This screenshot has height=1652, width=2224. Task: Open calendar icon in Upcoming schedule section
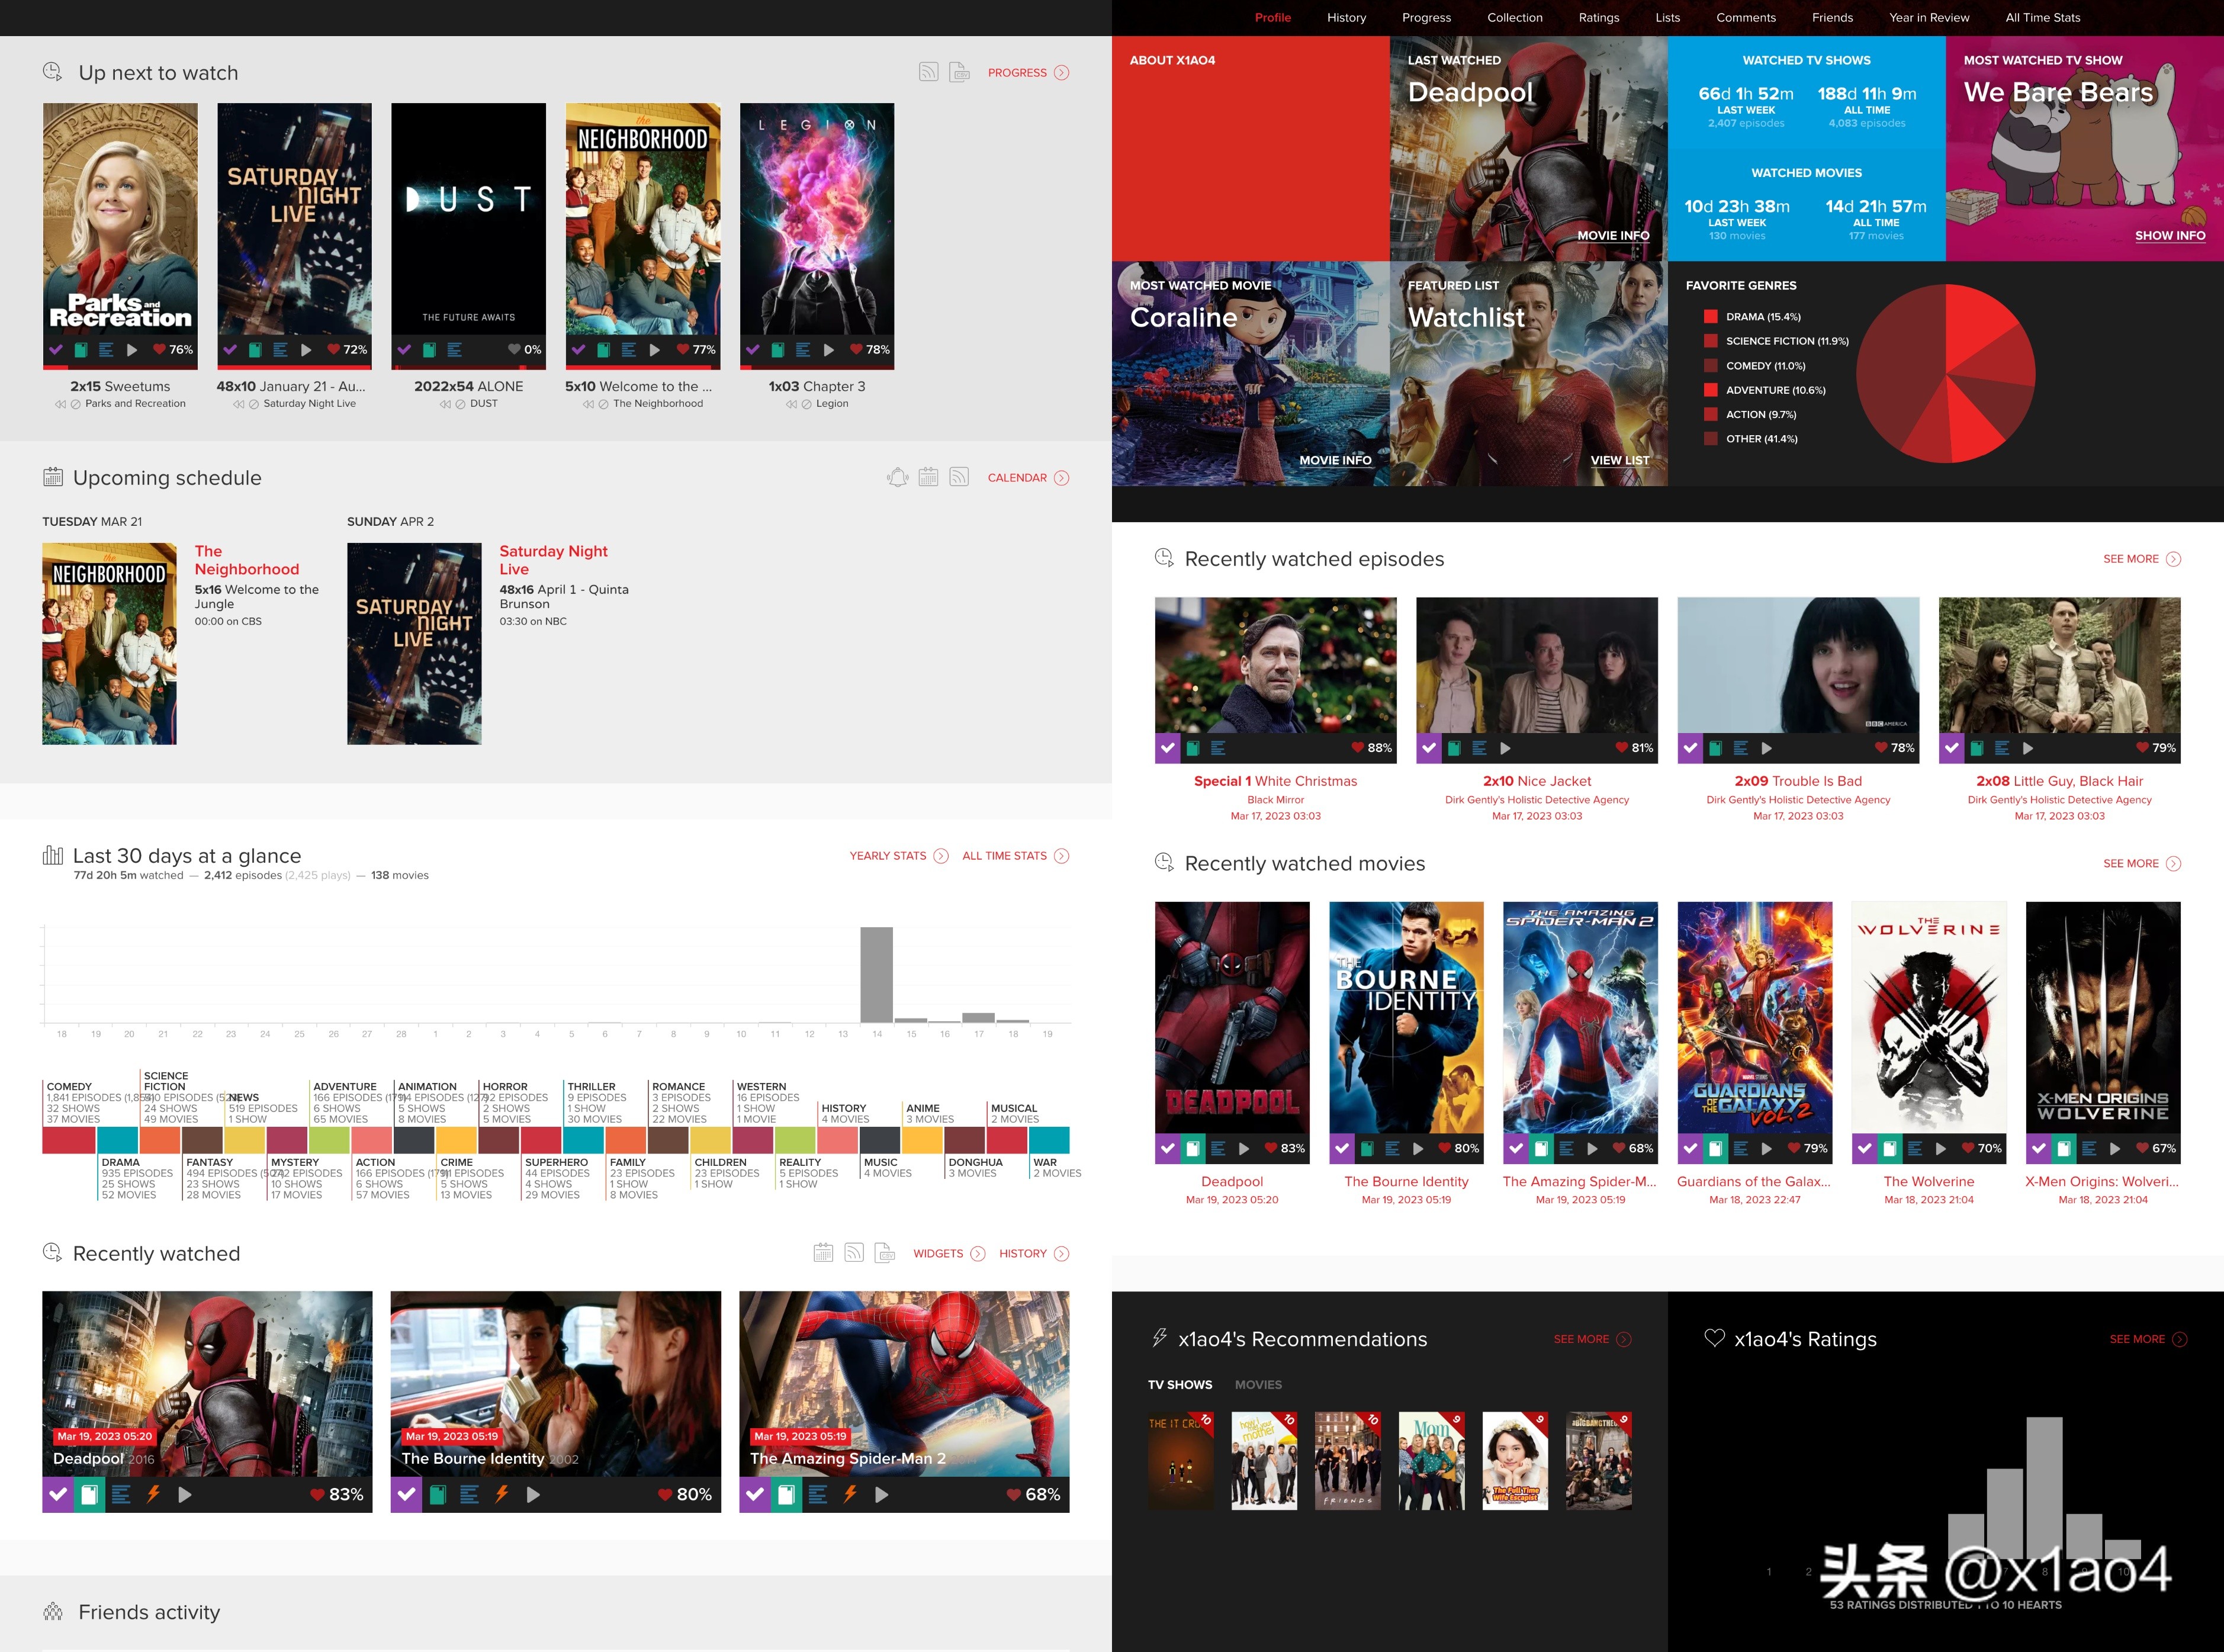click(x=929, y=477)
